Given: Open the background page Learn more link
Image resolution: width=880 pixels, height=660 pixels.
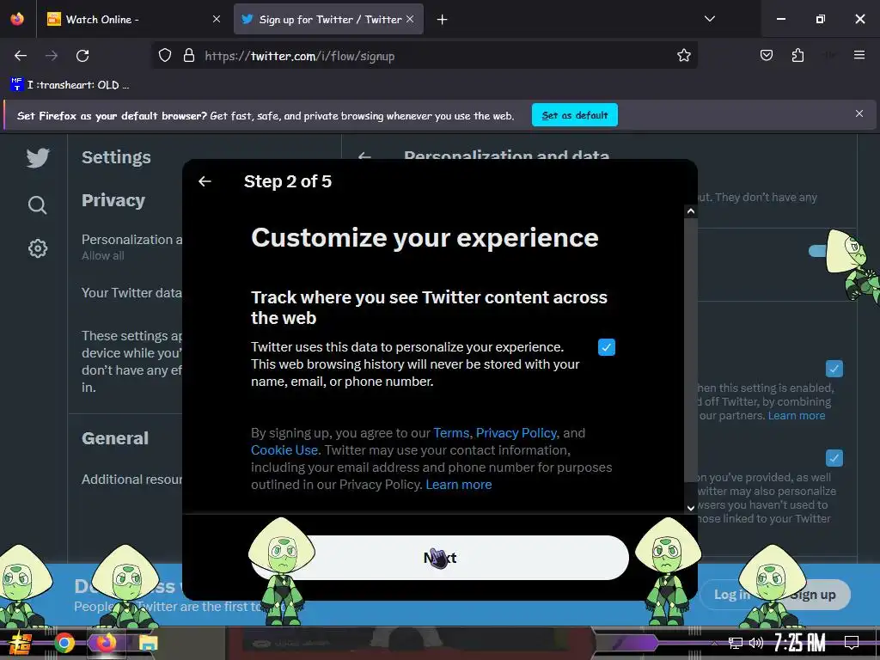Looking at the screenshot, I should tap(797, 416).
